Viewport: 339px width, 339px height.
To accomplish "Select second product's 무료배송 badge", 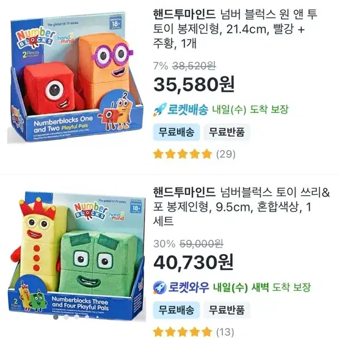I will coord(177,310).
